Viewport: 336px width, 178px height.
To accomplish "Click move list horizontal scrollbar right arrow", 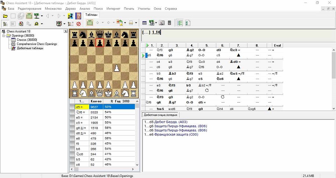I will (133, 169).
